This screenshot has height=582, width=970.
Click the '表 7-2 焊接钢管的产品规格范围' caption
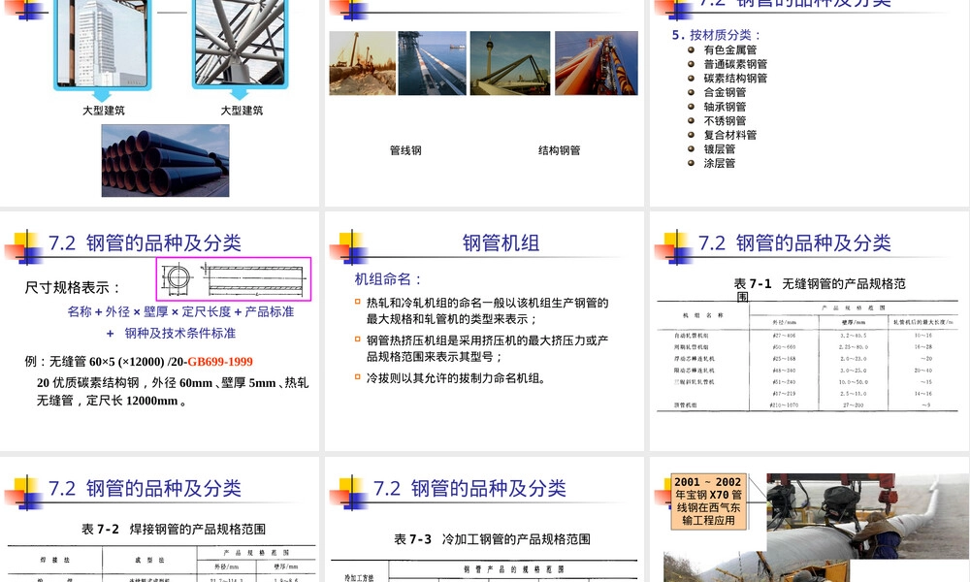click(x=174, y=530)
